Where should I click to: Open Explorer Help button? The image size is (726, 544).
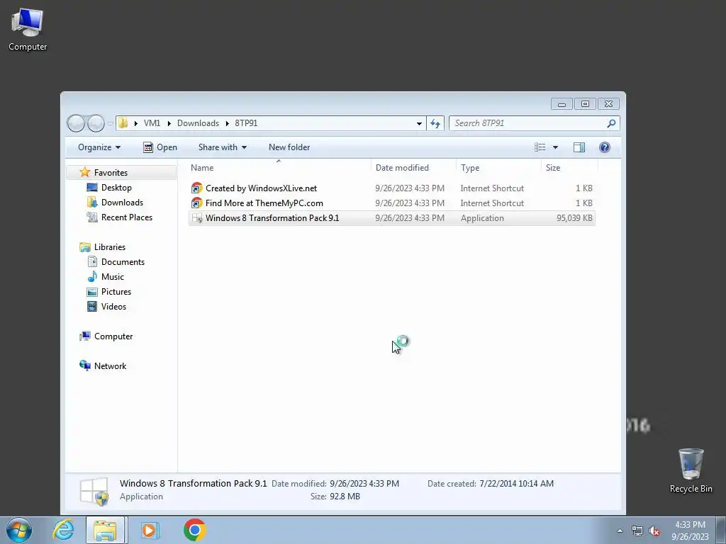604,147
